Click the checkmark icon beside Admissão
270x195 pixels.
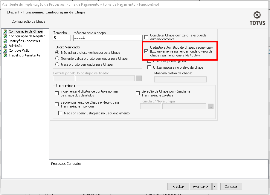click(x=5, y=46)
